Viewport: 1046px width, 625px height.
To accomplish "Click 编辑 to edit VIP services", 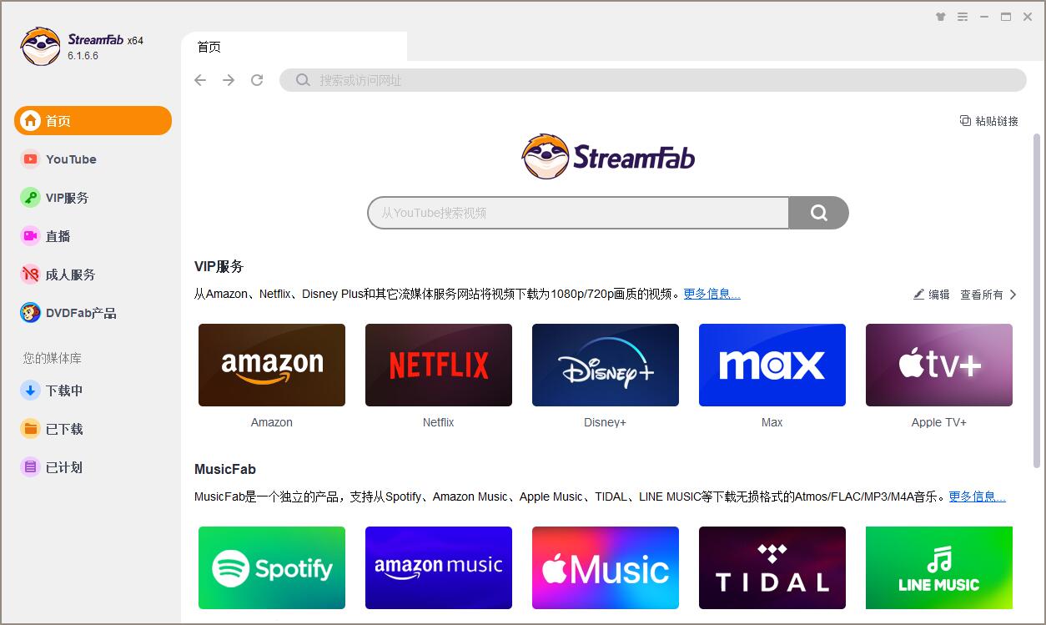I will click(x=939, y=295).
